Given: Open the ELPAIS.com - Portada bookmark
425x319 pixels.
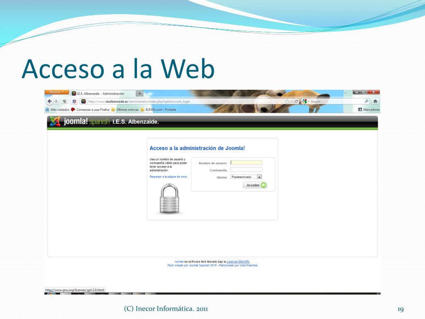Looking at the screenshot, I should tap(158, 110).
